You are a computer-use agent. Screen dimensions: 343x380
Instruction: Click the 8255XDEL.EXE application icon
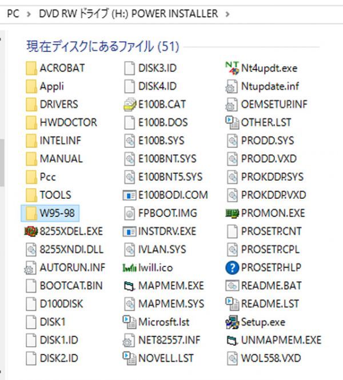tap(31, 231)
